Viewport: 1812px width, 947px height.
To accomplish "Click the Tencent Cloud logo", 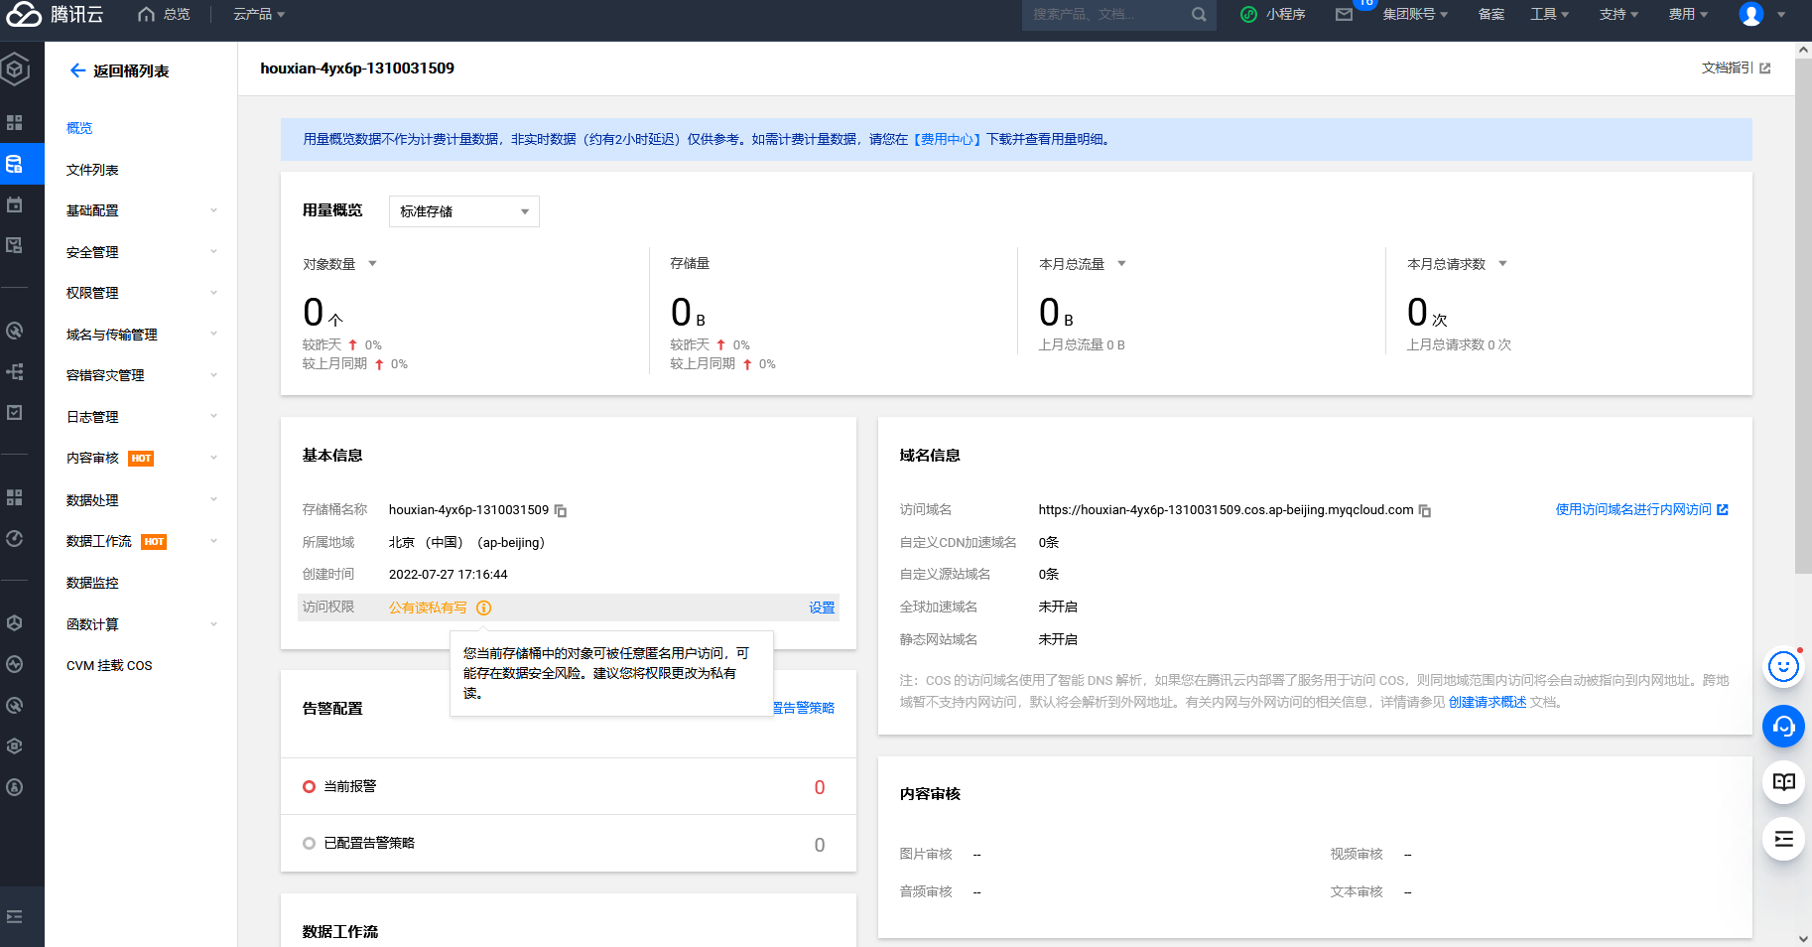I will (55, 14).
